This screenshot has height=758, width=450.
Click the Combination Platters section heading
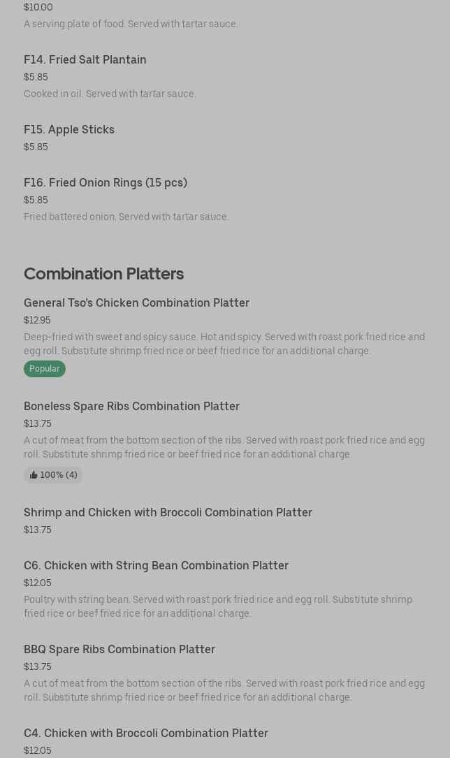coord(103,273)
